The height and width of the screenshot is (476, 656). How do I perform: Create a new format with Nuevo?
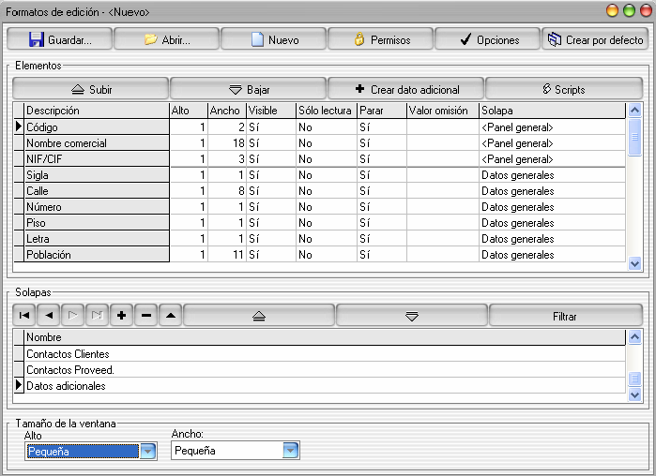274,40
